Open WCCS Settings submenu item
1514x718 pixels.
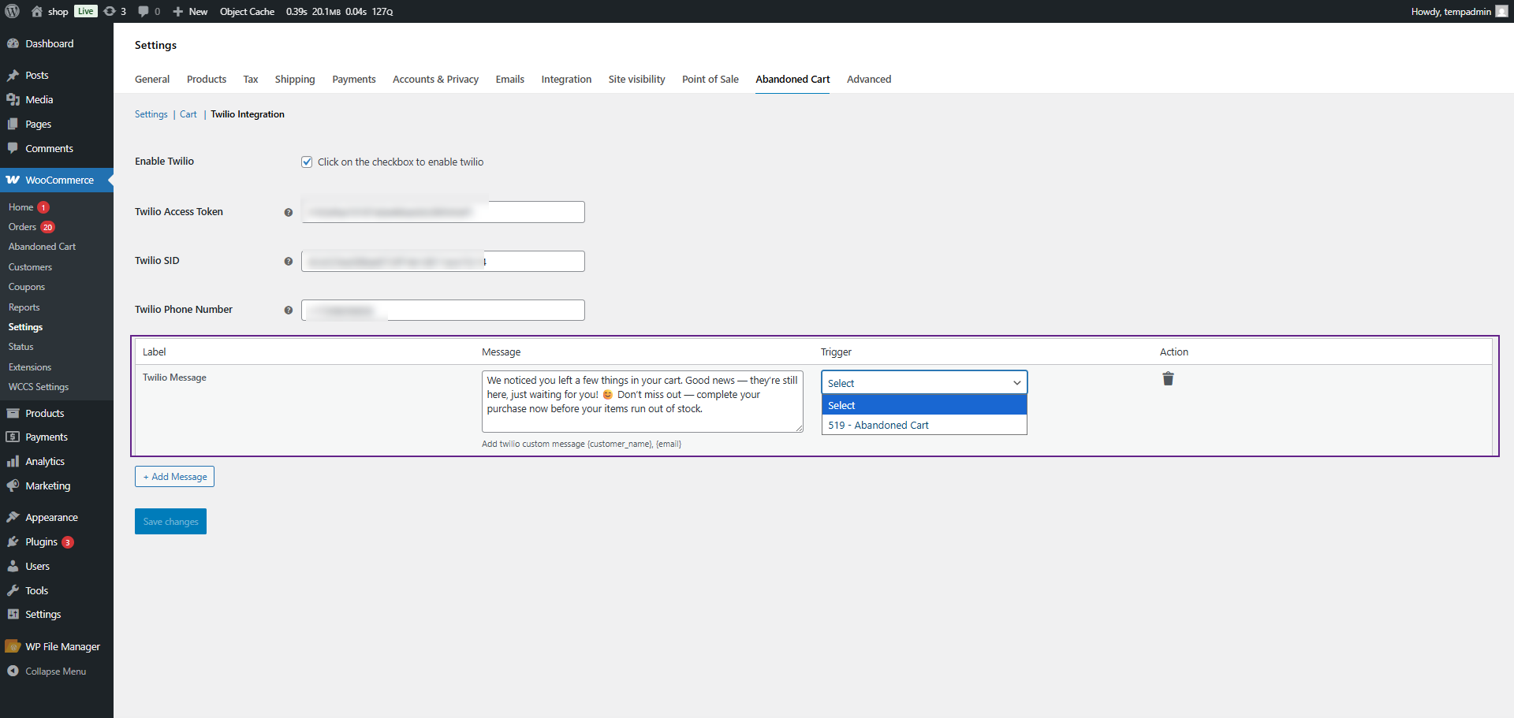(x=38, y=387)
